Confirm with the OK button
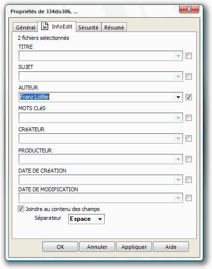This screenshot has height=269, width=212. 60,247
